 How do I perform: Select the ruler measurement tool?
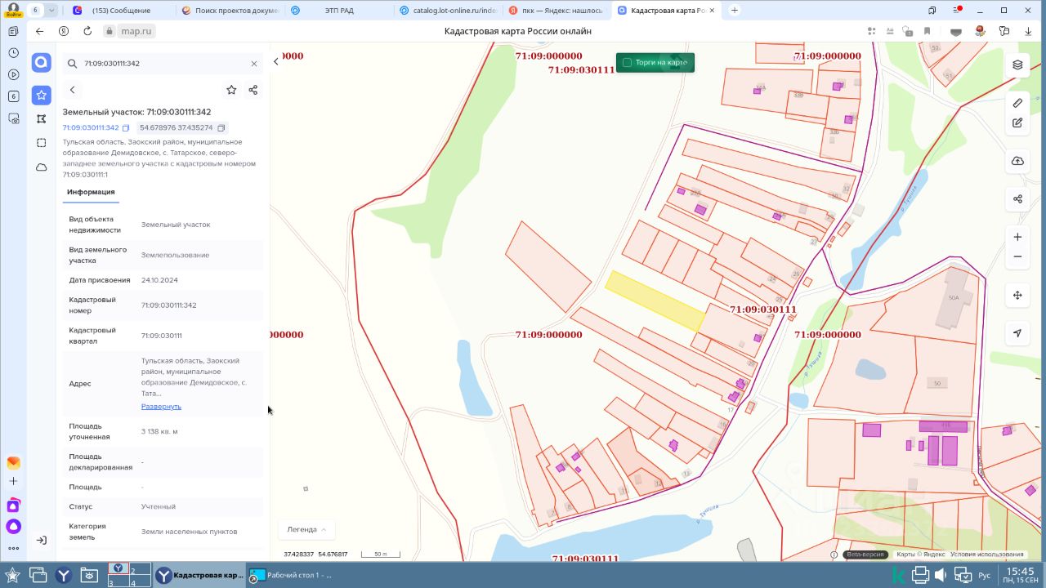(1017, 103)
